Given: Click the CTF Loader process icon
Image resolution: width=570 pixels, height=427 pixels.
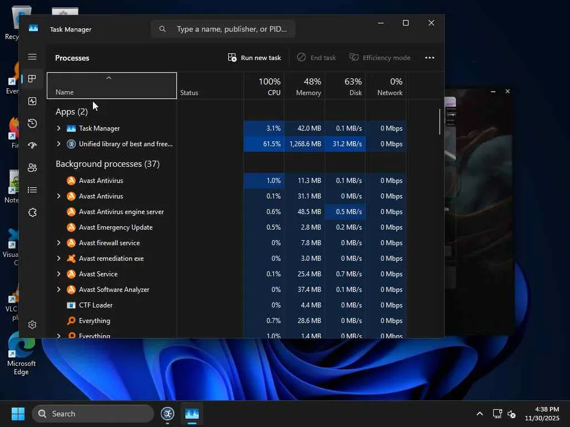Looking at the screenshot, I should coord(71,305).
